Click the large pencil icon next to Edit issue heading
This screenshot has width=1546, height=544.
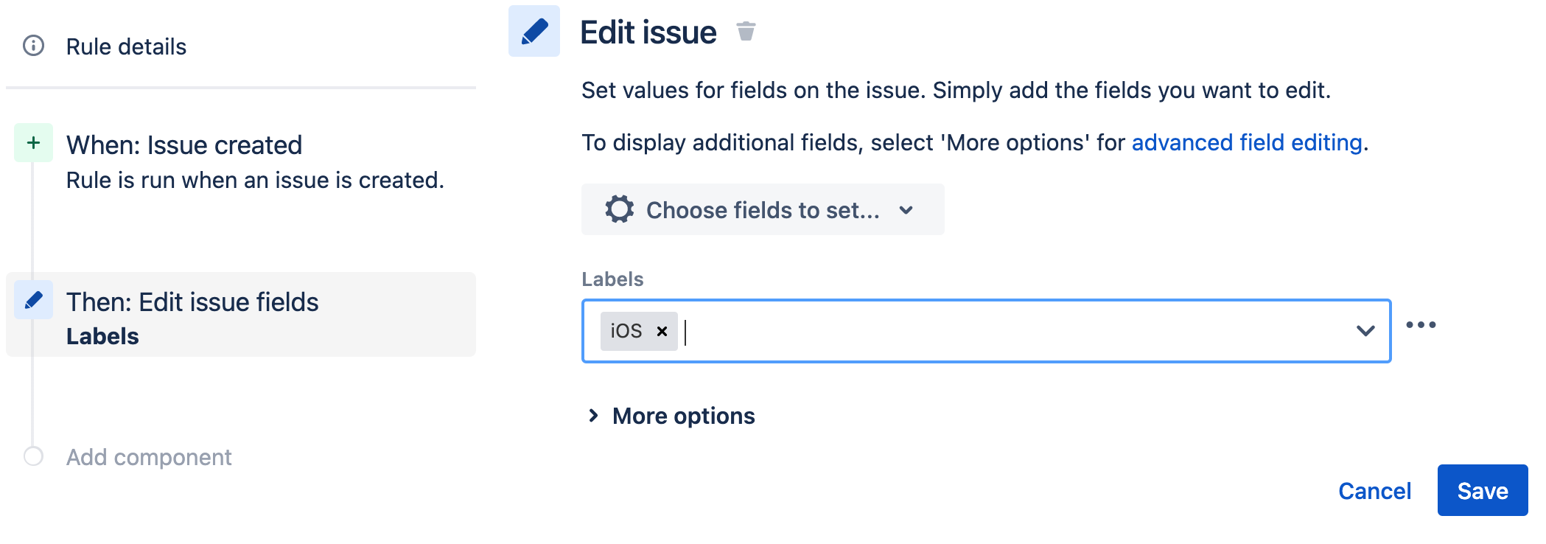tap(534, 32)
